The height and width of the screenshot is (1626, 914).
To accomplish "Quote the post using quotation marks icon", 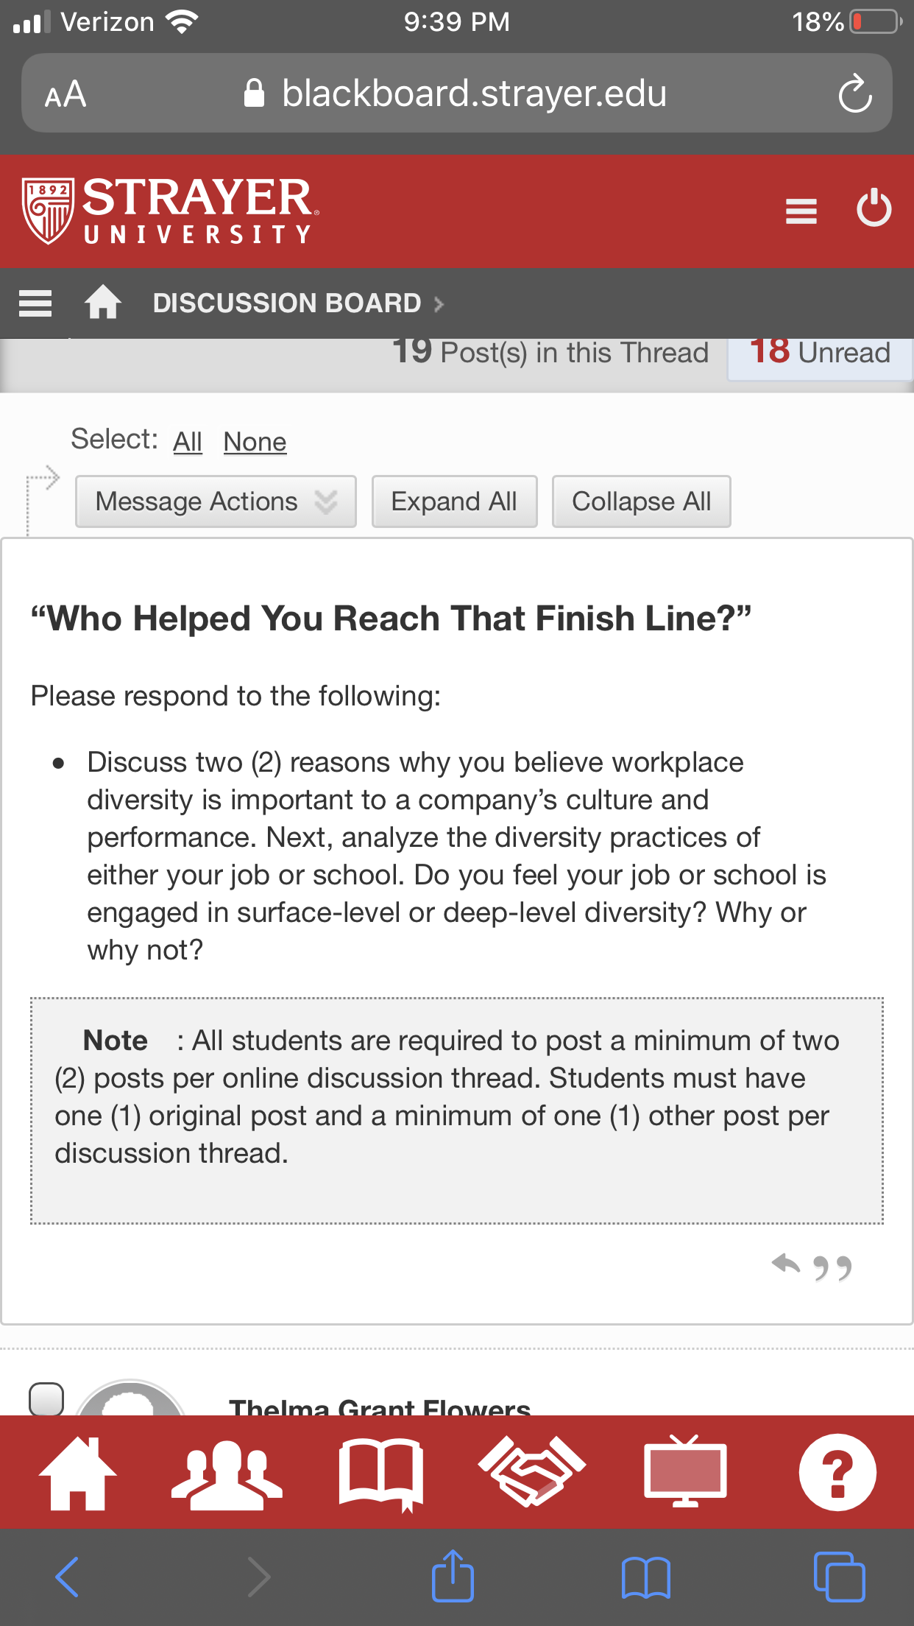I will [832, 1268].
